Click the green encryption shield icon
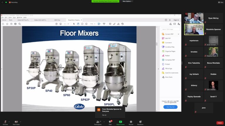This screenshot has height=126, width=225. tap(6, 2)
